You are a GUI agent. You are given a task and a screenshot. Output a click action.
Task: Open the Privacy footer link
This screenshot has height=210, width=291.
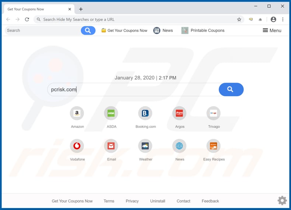pyautogui.click(x=132, y=201)
